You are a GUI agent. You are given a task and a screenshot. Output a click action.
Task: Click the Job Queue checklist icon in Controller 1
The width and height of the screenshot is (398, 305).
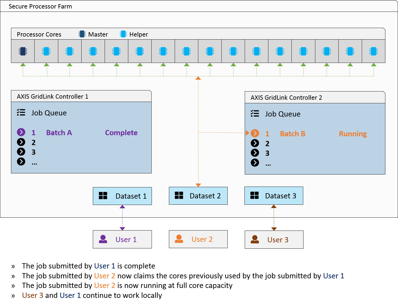21,112
